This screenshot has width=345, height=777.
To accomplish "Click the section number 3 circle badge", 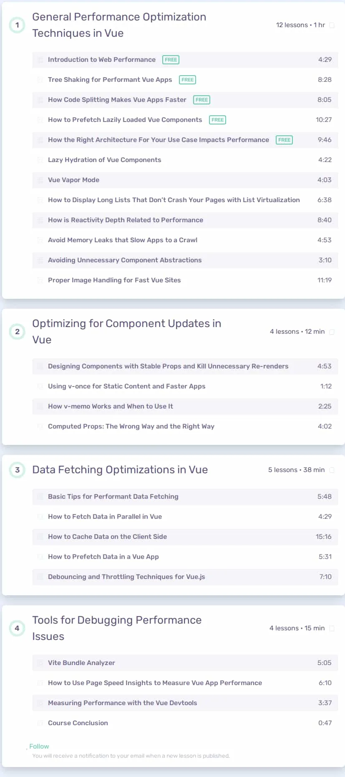I will click(17, 470).
